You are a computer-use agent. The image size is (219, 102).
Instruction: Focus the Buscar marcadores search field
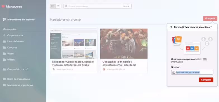(92, 6)
